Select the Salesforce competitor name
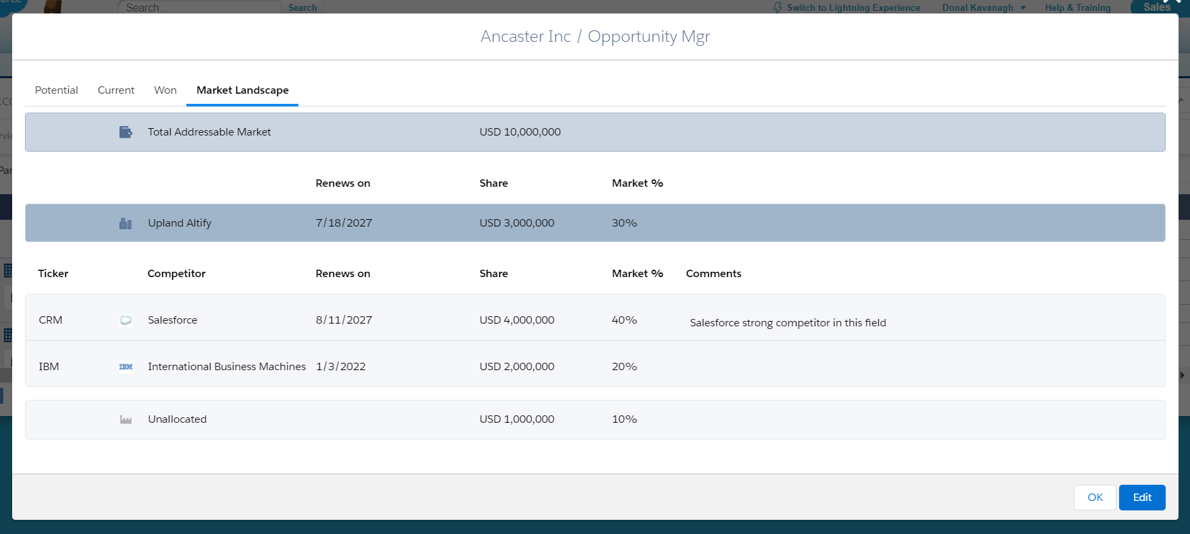Screen dimensions: 1190x534 (x=173, y=320)
